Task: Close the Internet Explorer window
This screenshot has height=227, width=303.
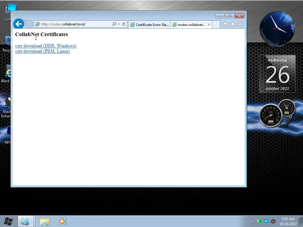Action: [x=239, y=16]
